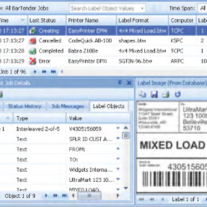Go back a page of labels

click(152, 199)
